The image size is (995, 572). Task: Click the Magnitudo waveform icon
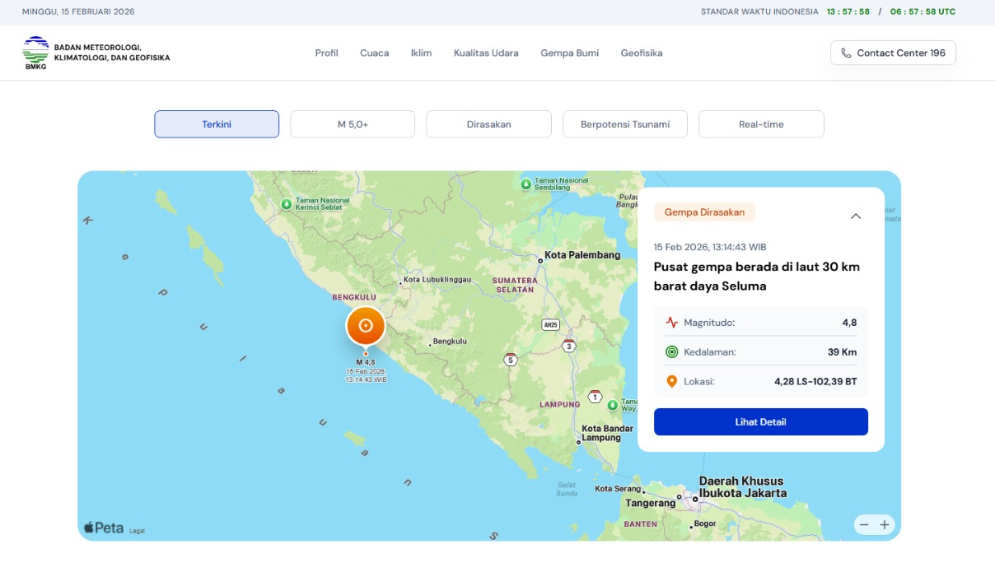click(x=670, y=322)
